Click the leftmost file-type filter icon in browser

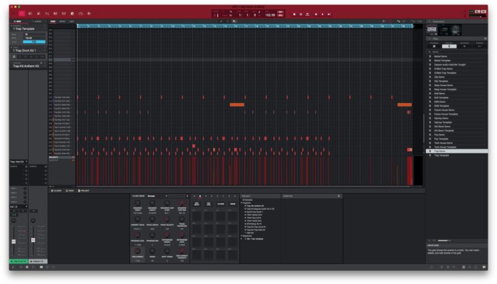[x=434, y=46]
